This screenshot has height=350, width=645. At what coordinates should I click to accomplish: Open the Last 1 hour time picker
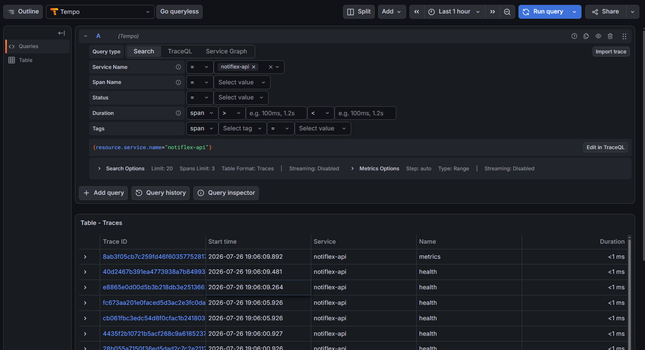[x=455, y=12]
